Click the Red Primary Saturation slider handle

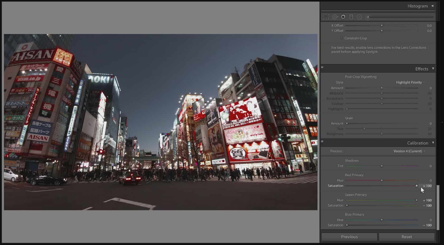click(x=417, y=186)
